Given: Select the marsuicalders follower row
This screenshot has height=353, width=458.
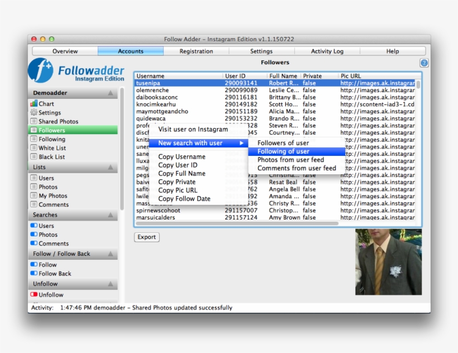Looking at the screenshot, I should click(275, 217).
